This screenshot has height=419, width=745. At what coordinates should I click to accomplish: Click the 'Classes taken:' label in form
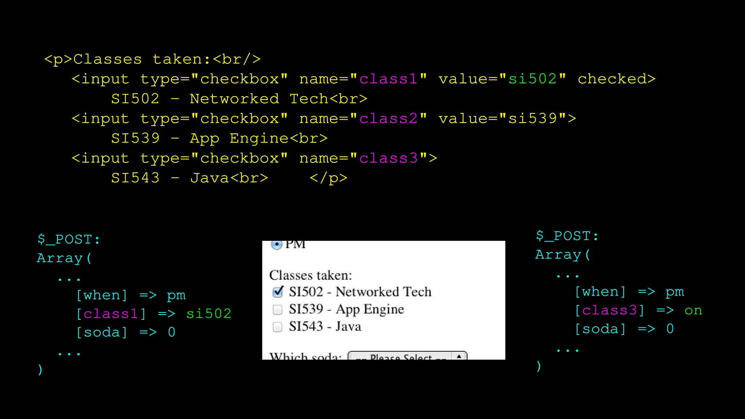tap(311, 275)
